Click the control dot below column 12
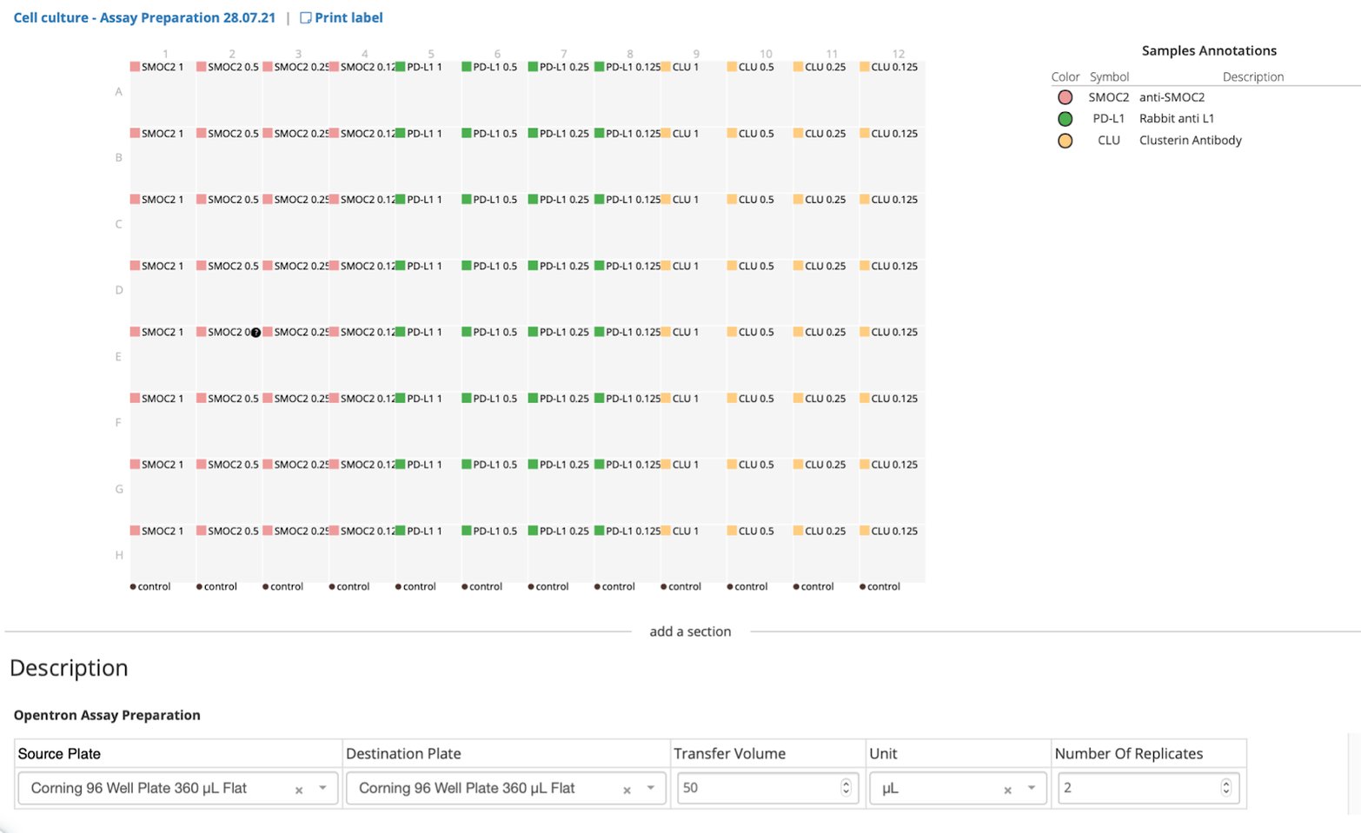This screenshot has width=1361, height=833. (861, 586)
